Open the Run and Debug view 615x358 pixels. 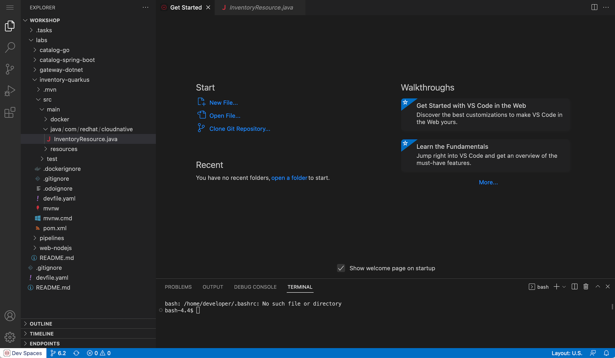coord(10,91)
